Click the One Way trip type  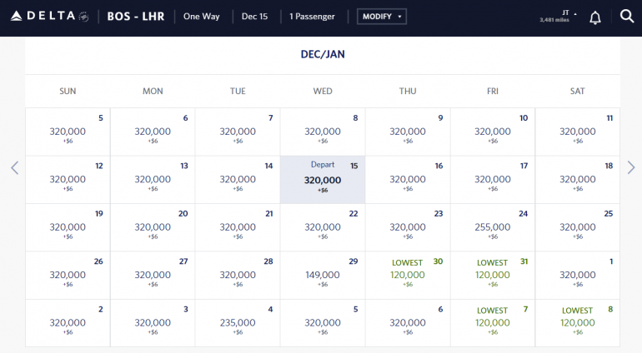click(x=203, y=17)
